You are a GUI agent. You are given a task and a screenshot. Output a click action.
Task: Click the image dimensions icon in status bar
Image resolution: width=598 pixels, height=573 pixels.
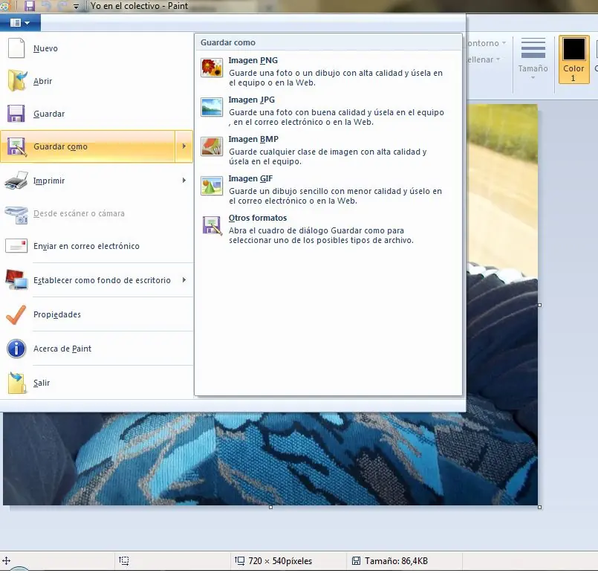tap(239, 560)
